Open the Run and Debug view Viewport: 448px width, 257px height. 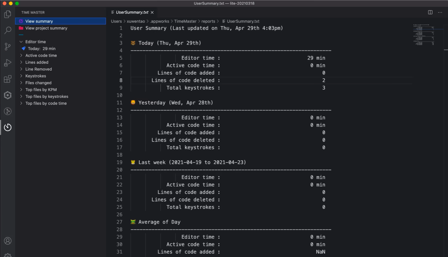tap(8, 62)
